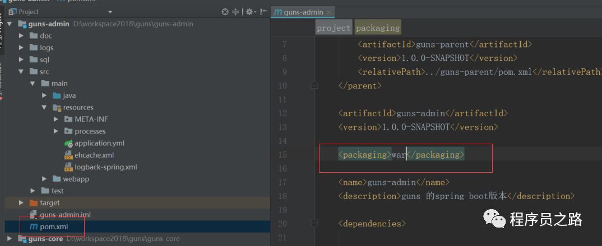Click the Hide Project panel icon
Viewport: 602px width, 246px height.
coord(262,11)
